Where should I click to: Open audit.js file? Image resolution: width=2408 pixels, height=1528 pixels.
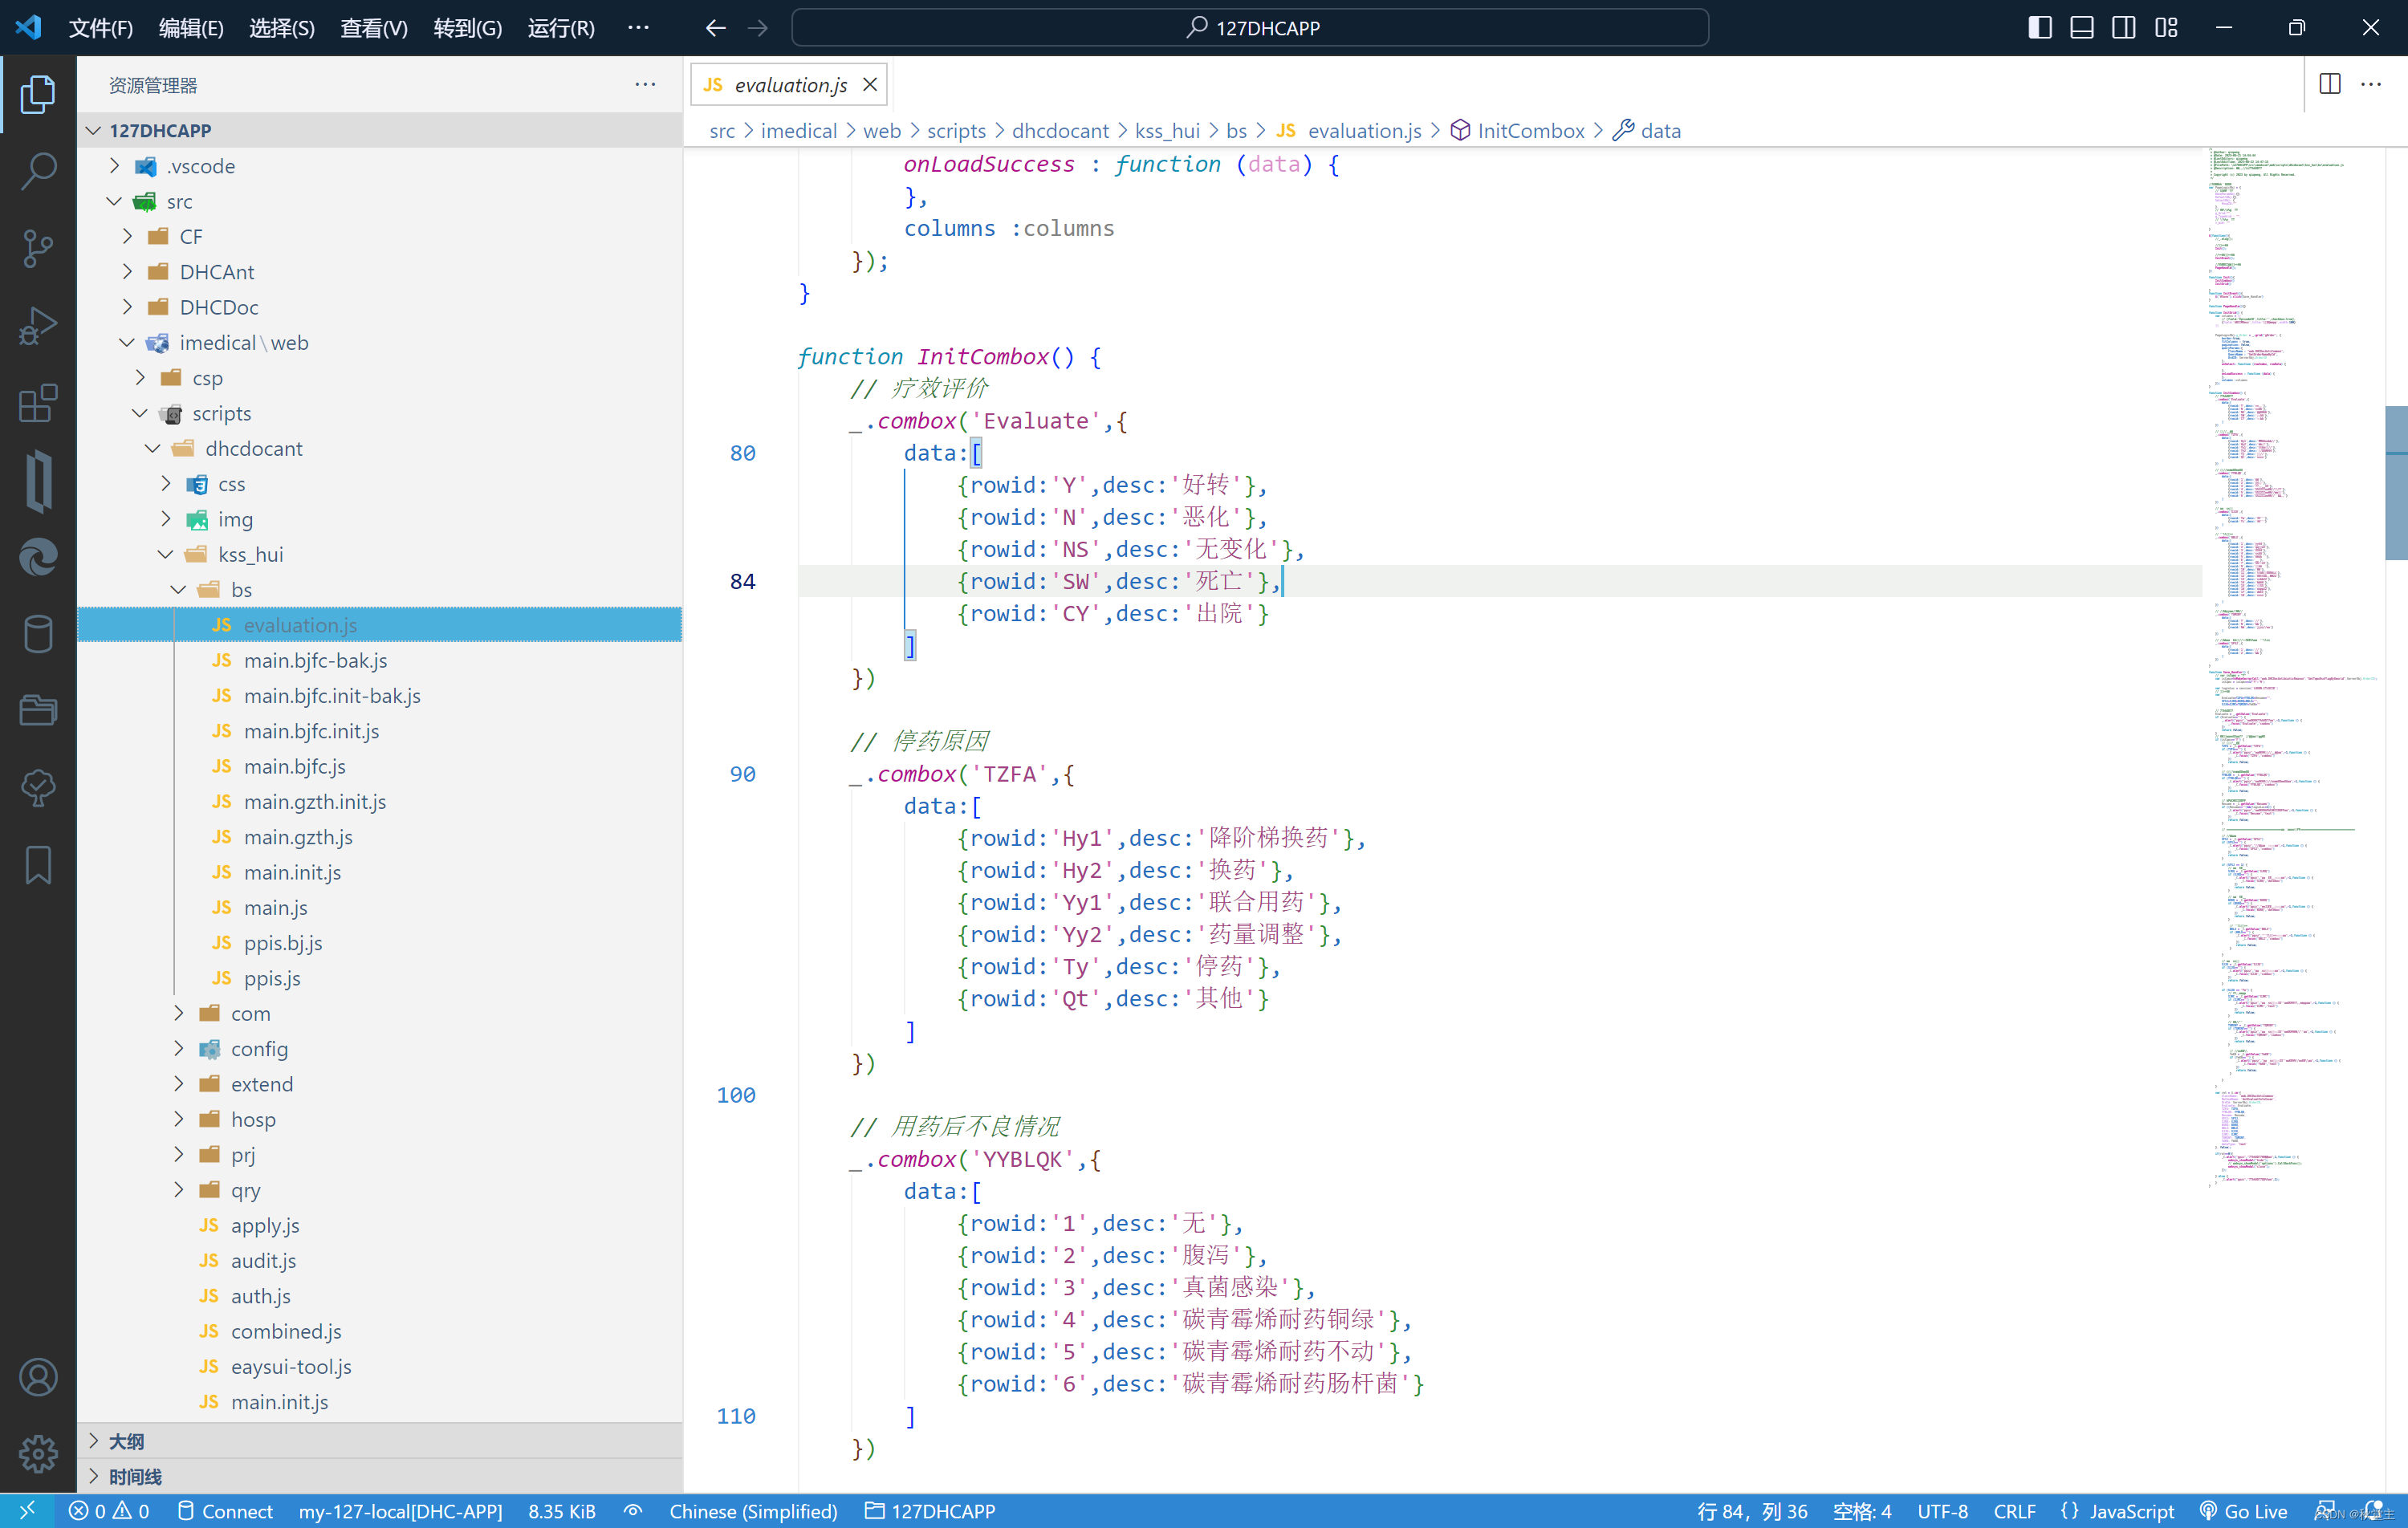click(380, 1261)
